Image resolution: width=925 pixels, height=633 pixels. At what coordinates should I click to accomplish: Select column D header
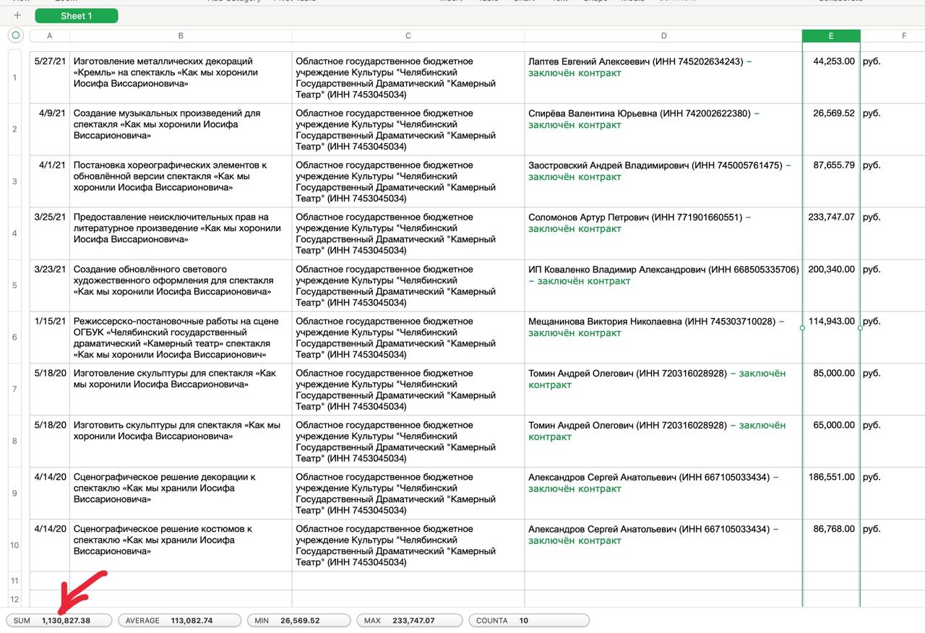tap(663, 35)
